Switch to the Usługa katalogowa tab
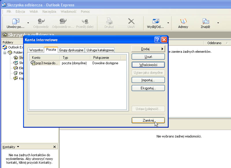Image resolution: width=231 pixels, height=168 pixels. 100,50
